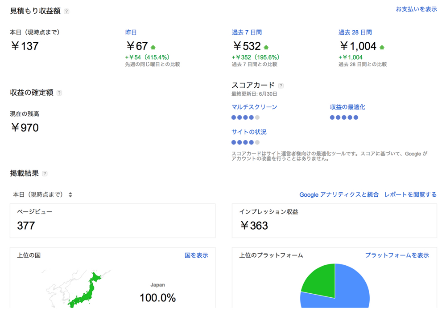This screenshot has height=316, width=446.
Task: Open お支払いを表示 payment details
Action: pyautogui.click(x=416, y=8)
